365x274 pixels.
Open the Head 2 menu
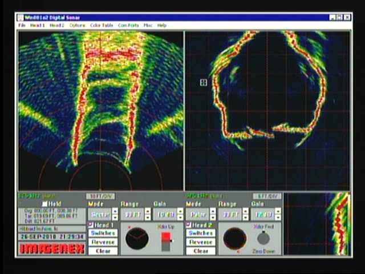(x=57, y=25)
